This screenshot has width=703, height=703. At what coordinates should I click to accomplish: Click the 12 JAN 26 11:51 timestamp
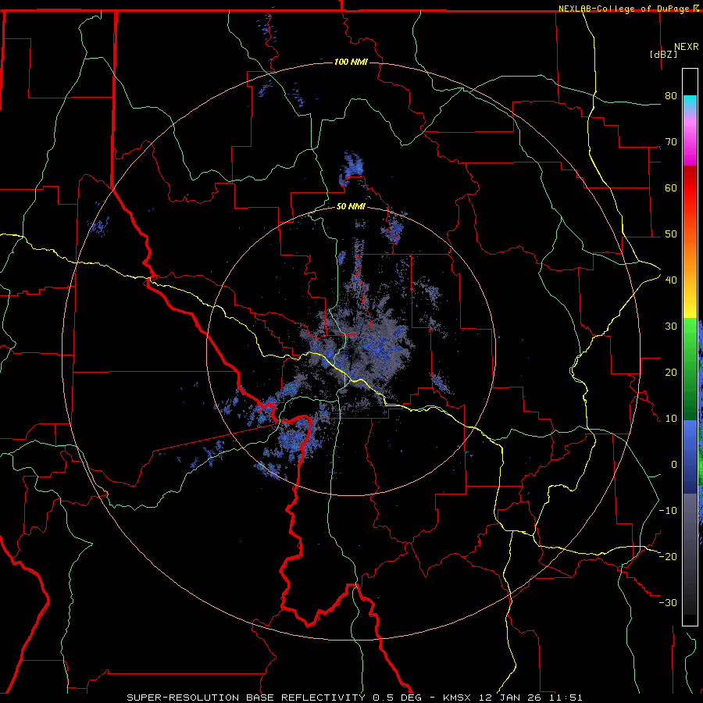click(531, 698)
